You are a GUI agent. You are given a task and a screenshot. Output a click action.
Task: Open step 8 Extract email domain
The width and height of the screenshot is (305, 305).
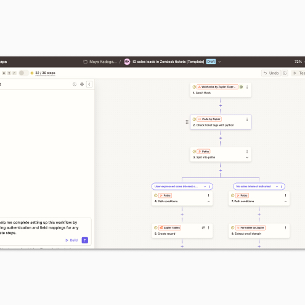point(259,230)
